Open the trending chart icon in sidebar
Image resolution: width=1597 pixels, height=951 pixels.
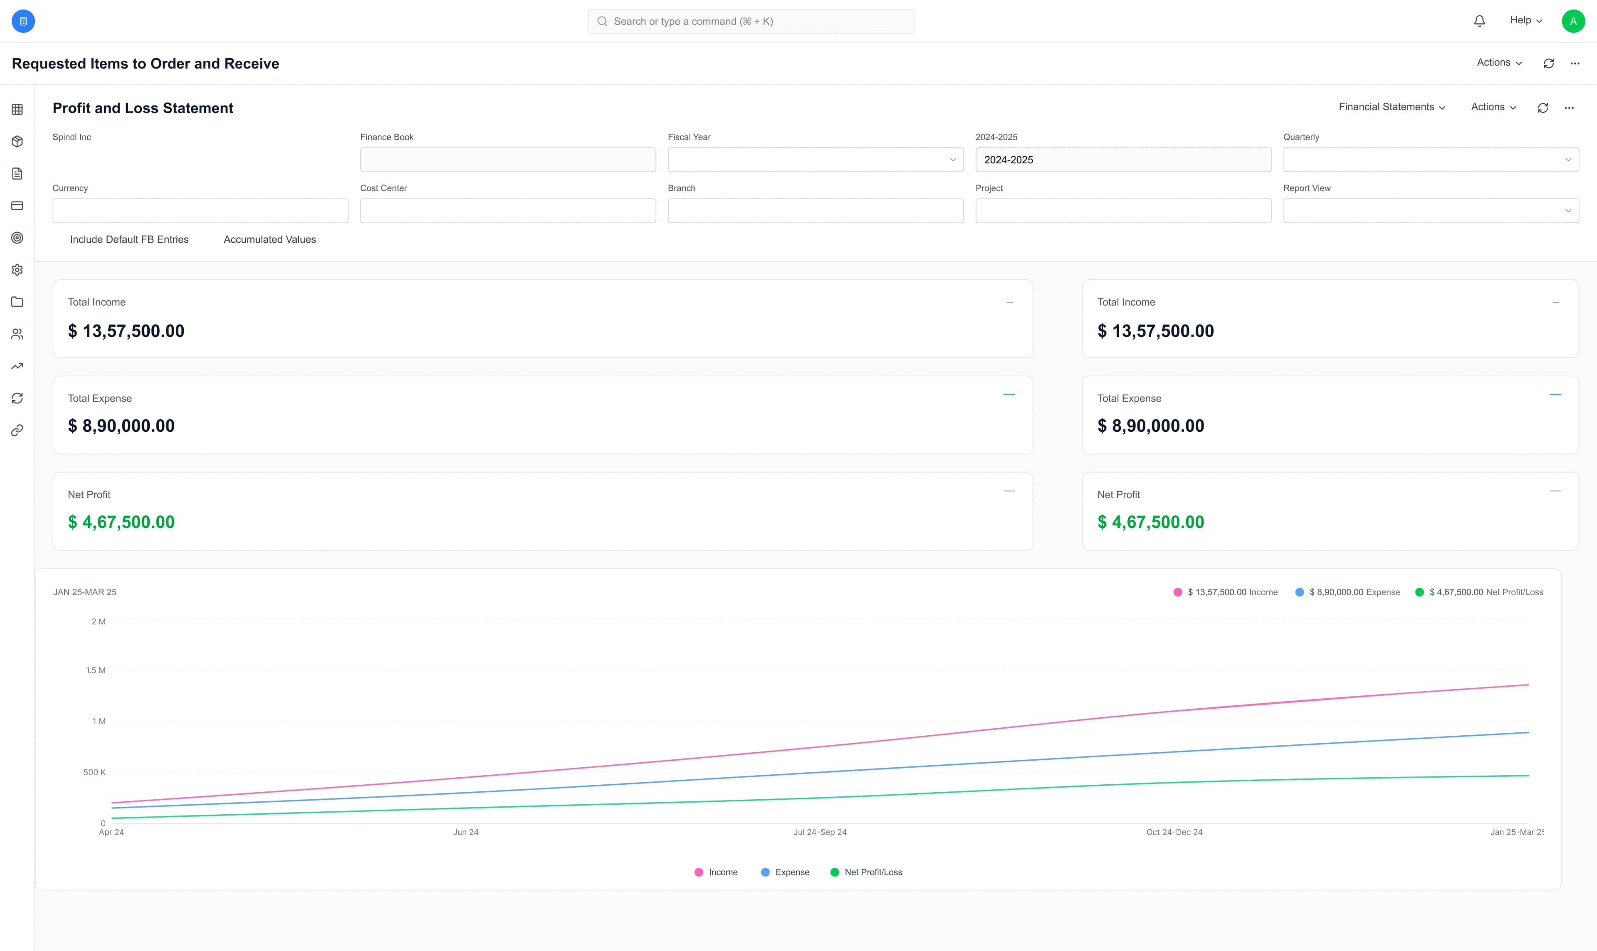tap(17, 366)
